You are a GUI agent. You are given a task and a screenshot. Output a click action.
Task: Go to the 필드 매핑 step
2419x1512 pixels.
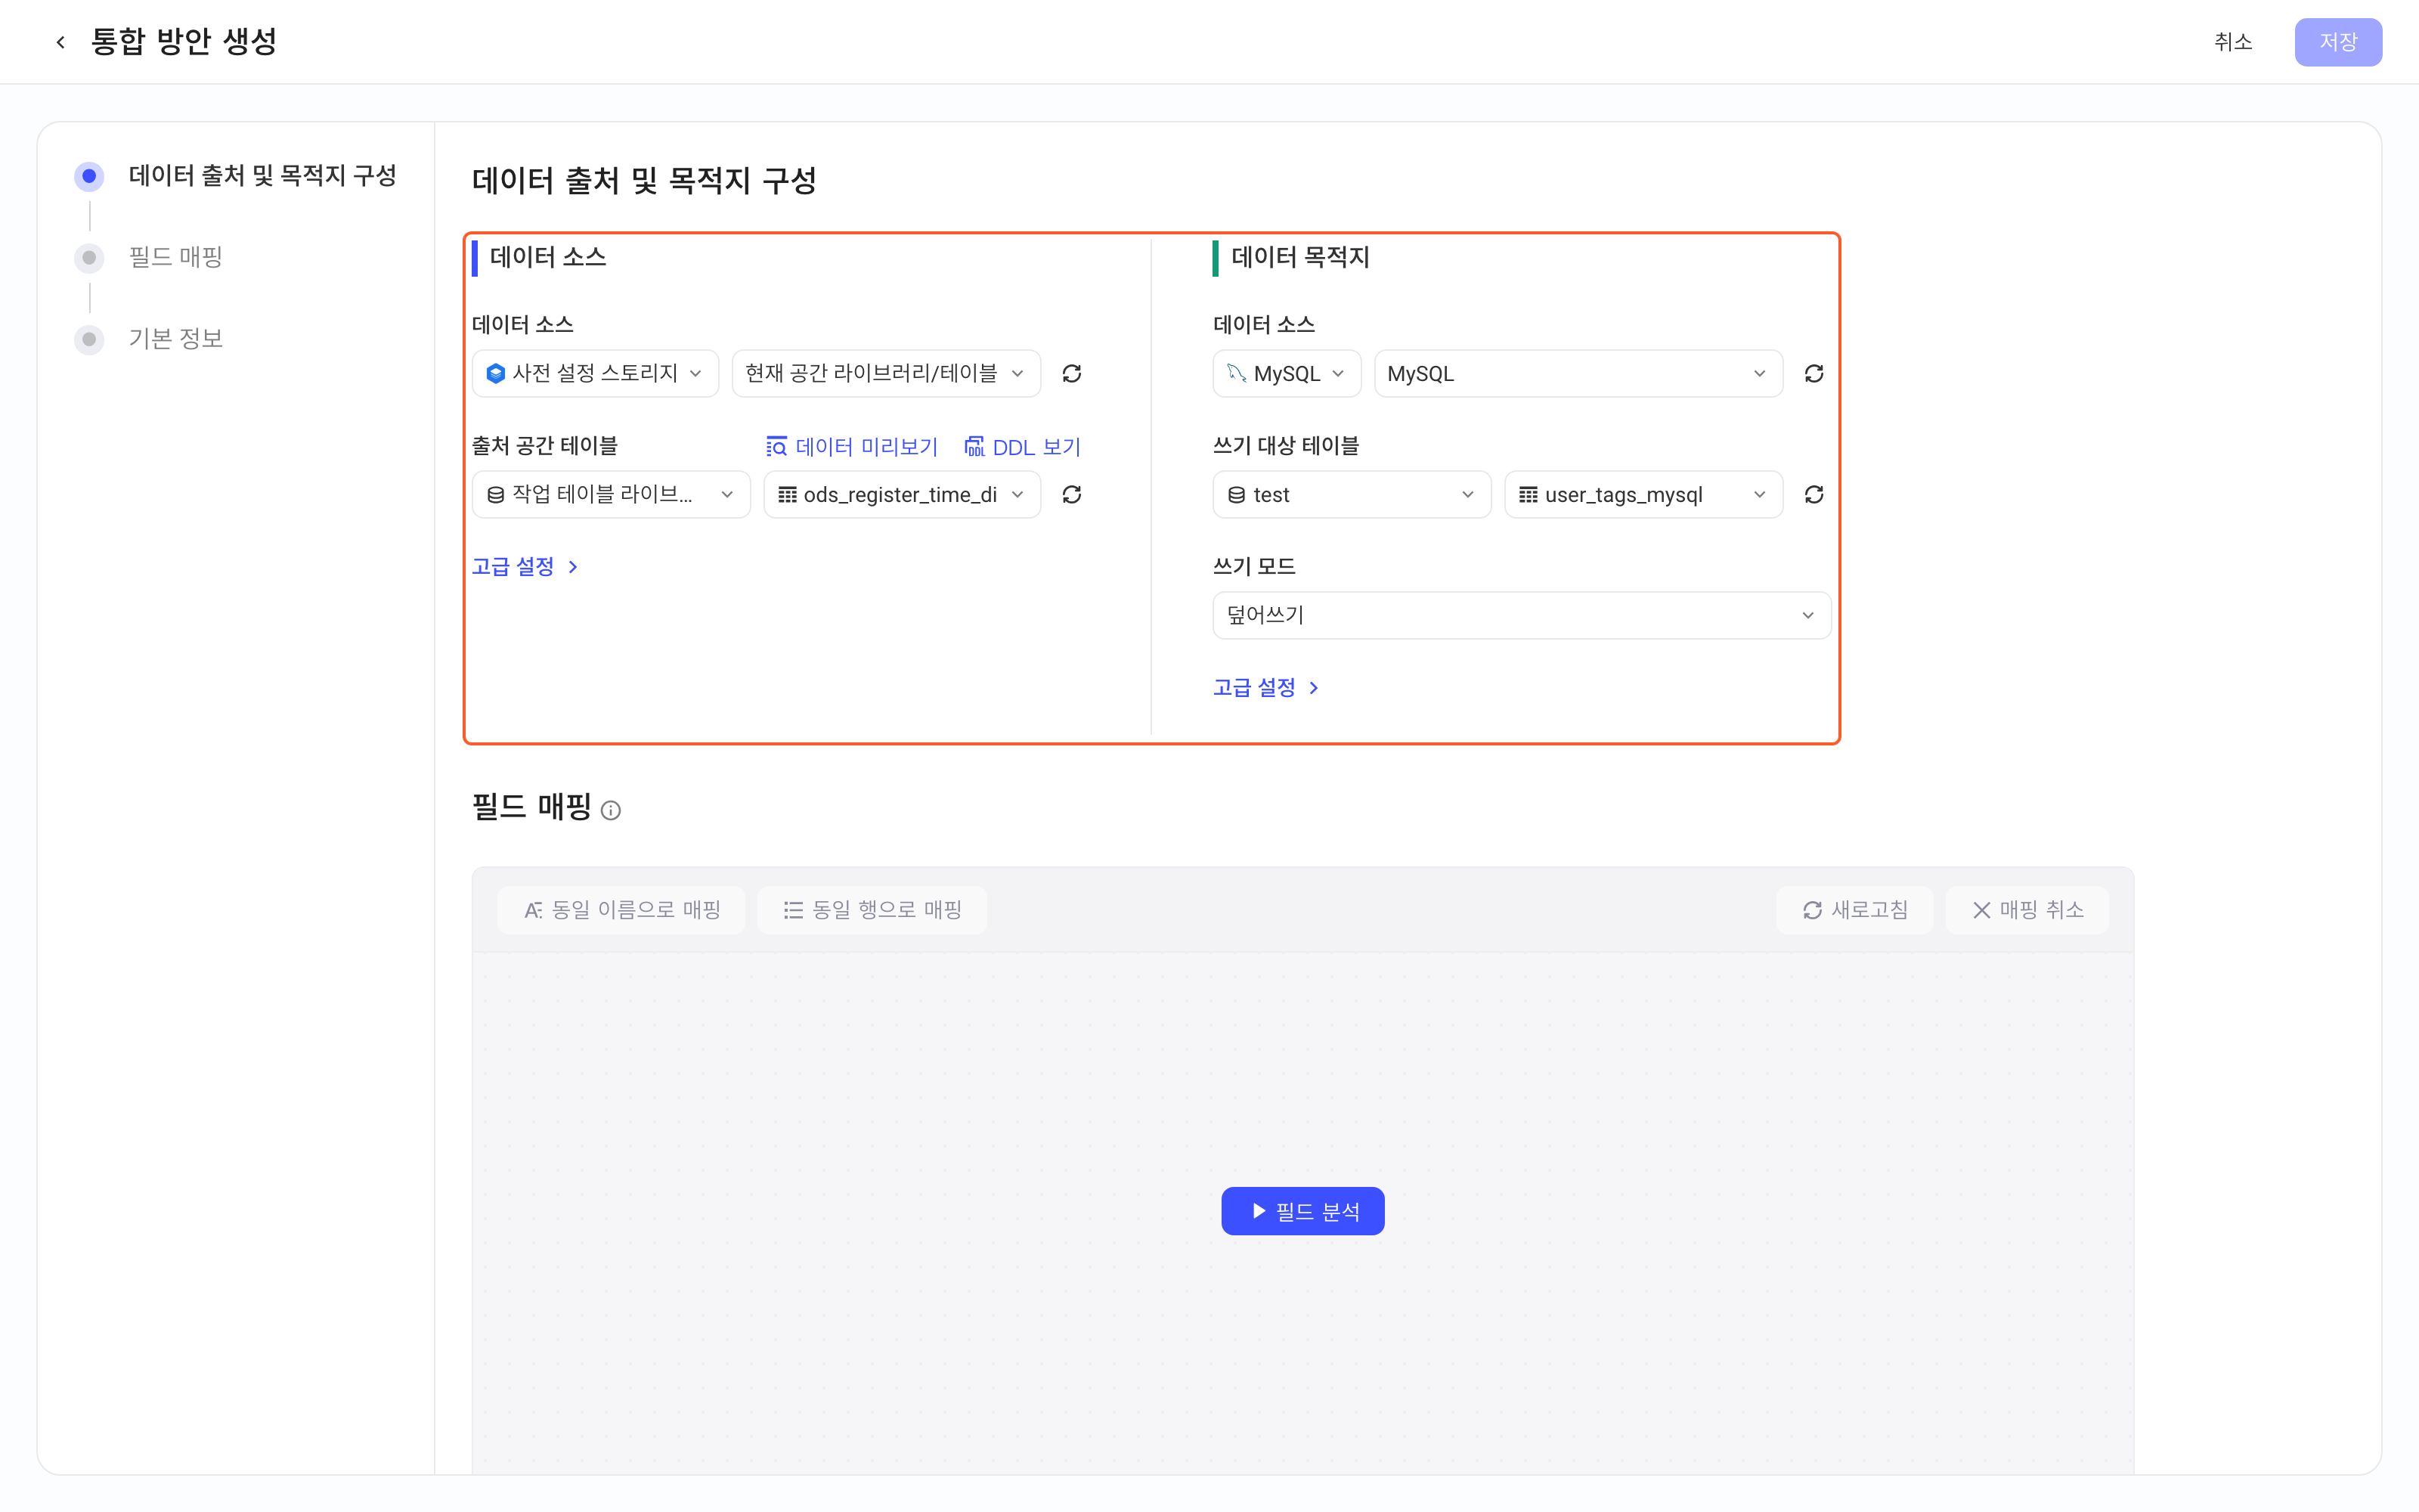click(150, 258)
